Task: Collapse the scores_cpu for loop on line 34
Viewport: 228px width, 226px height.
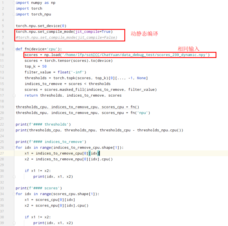Action: coord(14,194)
